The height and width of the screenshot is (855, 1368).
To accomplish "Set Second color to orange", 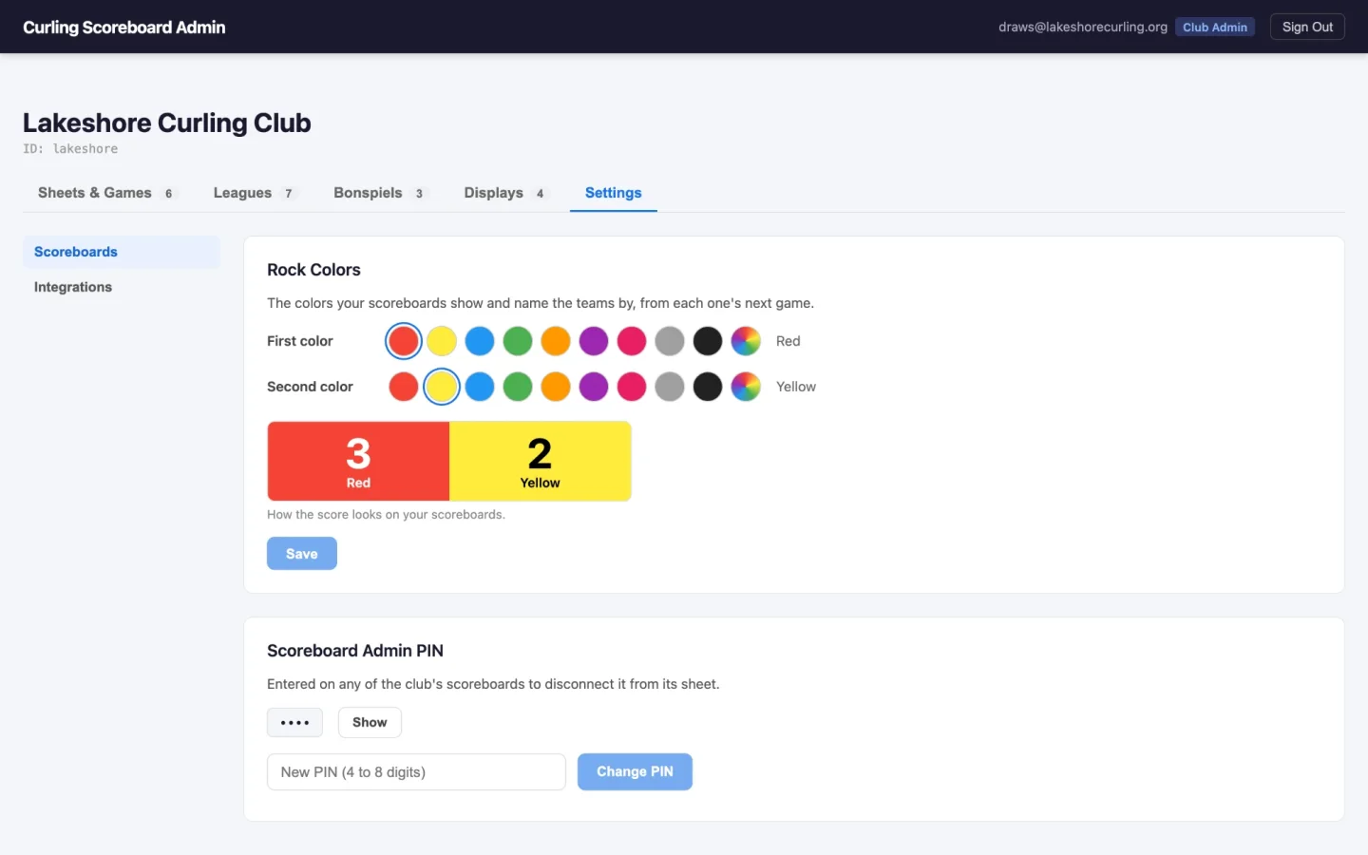I will (556, 387).
